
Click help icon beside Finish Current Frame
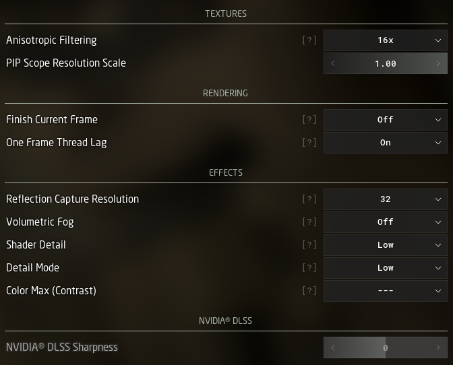[309, 120]
